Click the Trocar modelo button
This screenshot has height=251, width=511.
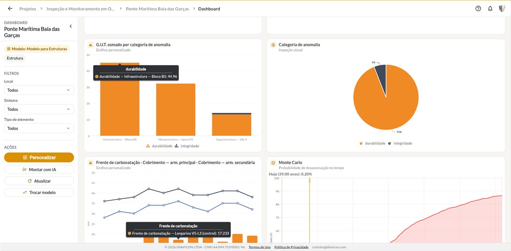pos(39,192)
